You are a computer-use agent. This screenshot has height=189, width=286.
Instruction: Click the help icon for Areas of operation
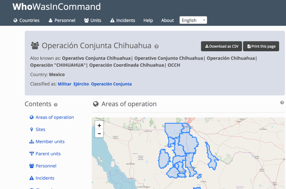click(282, 102)
